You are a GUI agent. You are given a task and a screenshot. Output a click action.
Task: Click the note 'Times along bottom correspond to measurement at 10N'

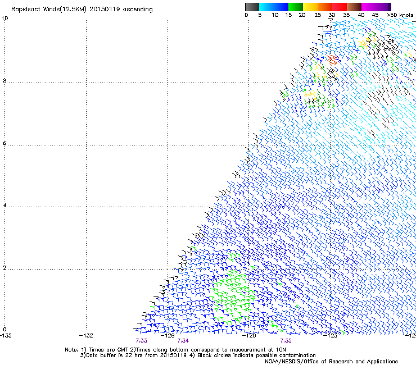click(211, 350)
